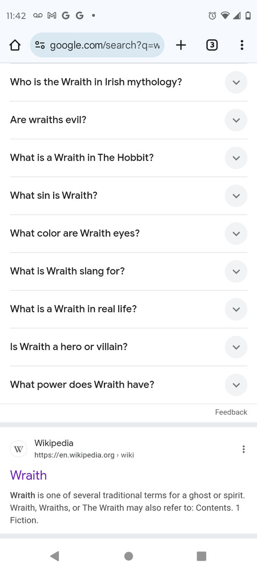Open the site settings icon in address bar
Image resolution: width=257 pixels, height=571 pixels.
[x=39, y=45]
